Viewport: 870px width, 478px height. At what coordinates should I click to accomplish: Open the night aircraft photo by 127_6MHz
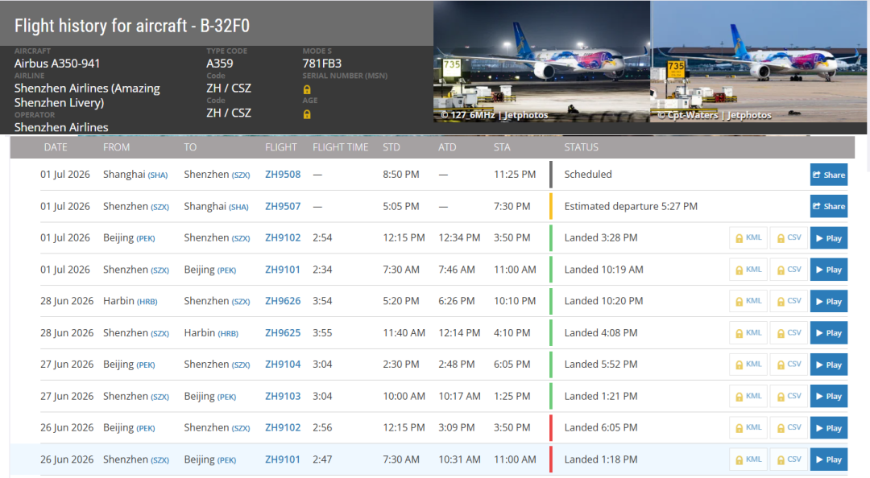(541, 61)
